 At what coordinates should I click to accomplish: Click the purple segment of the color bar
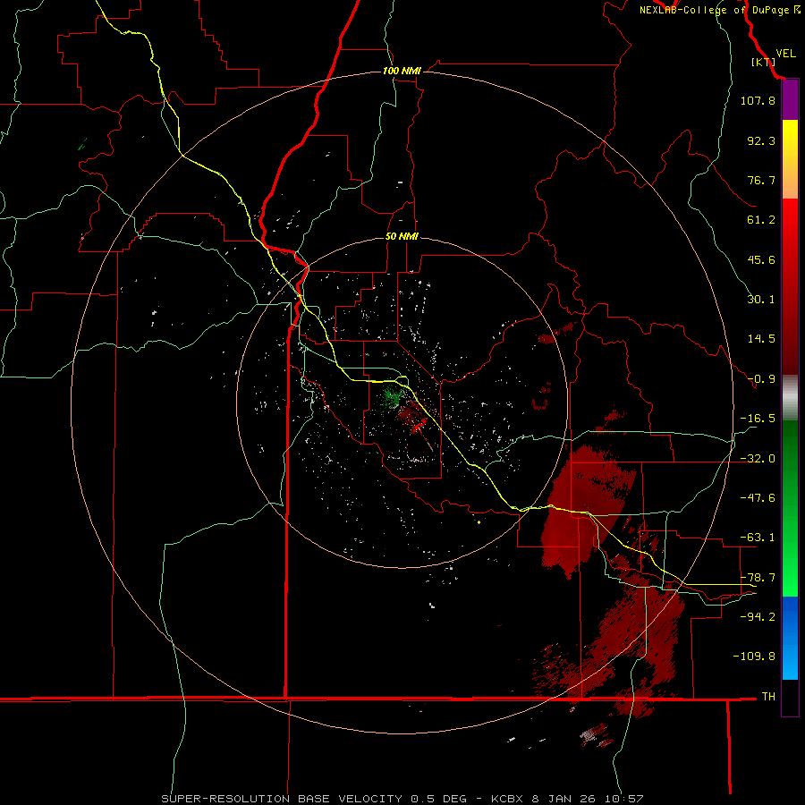[790, 100]
